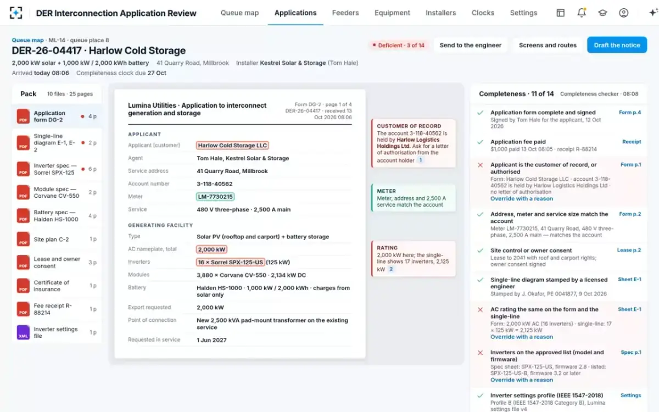This screenshot has height=412, width=659.
Task: Open the user account icon
Action: click(623, 13)
